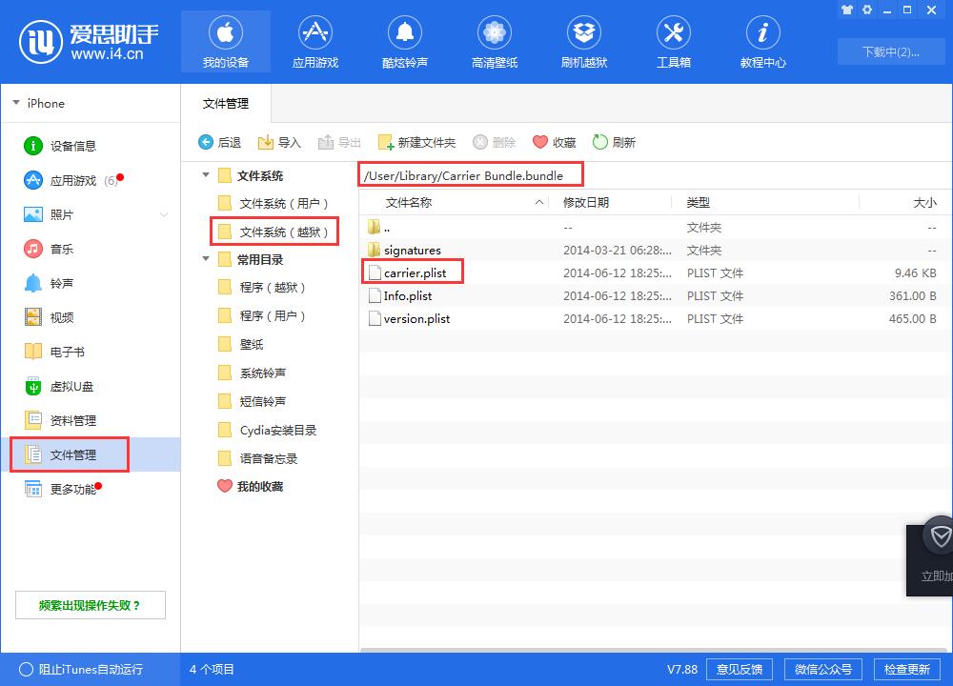
Task: Refresh the file list with 刷新 icon
Action: [x=600, y=142]
